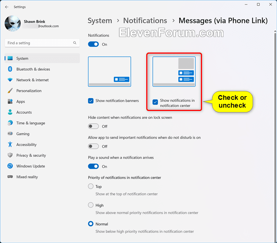The height and width of the screenshot is (243, 277).
Task: Uncheck Show notifications in notification center
Action: 155,102
